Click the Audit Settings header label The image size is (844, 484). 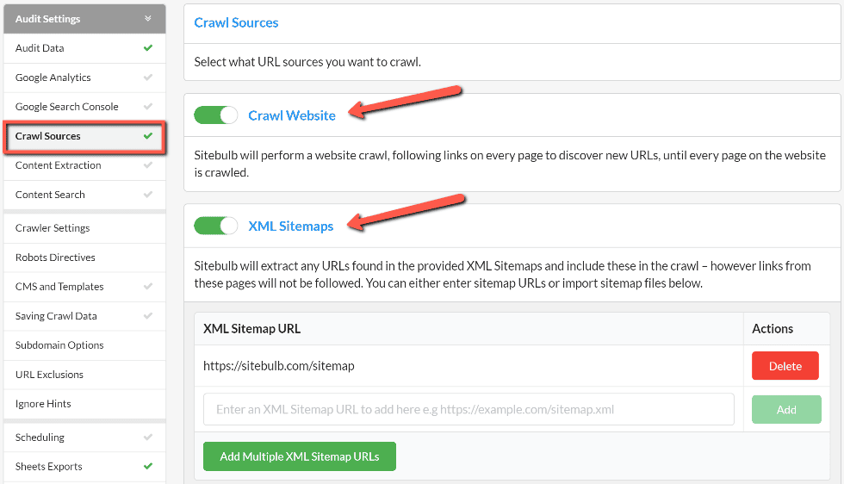click(47, 19)
